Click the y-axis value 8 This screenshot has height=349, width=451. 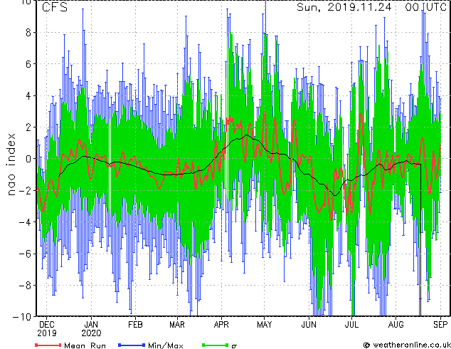[x=28, y=32]
